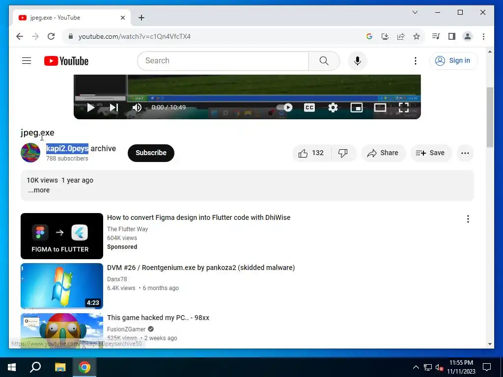Skip to the next video

(x=114, y=108)
